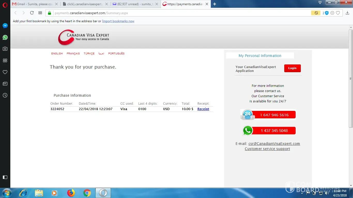353x198 pixels.
Task: Click the Customer service support link
Action: tap(267, 149)
